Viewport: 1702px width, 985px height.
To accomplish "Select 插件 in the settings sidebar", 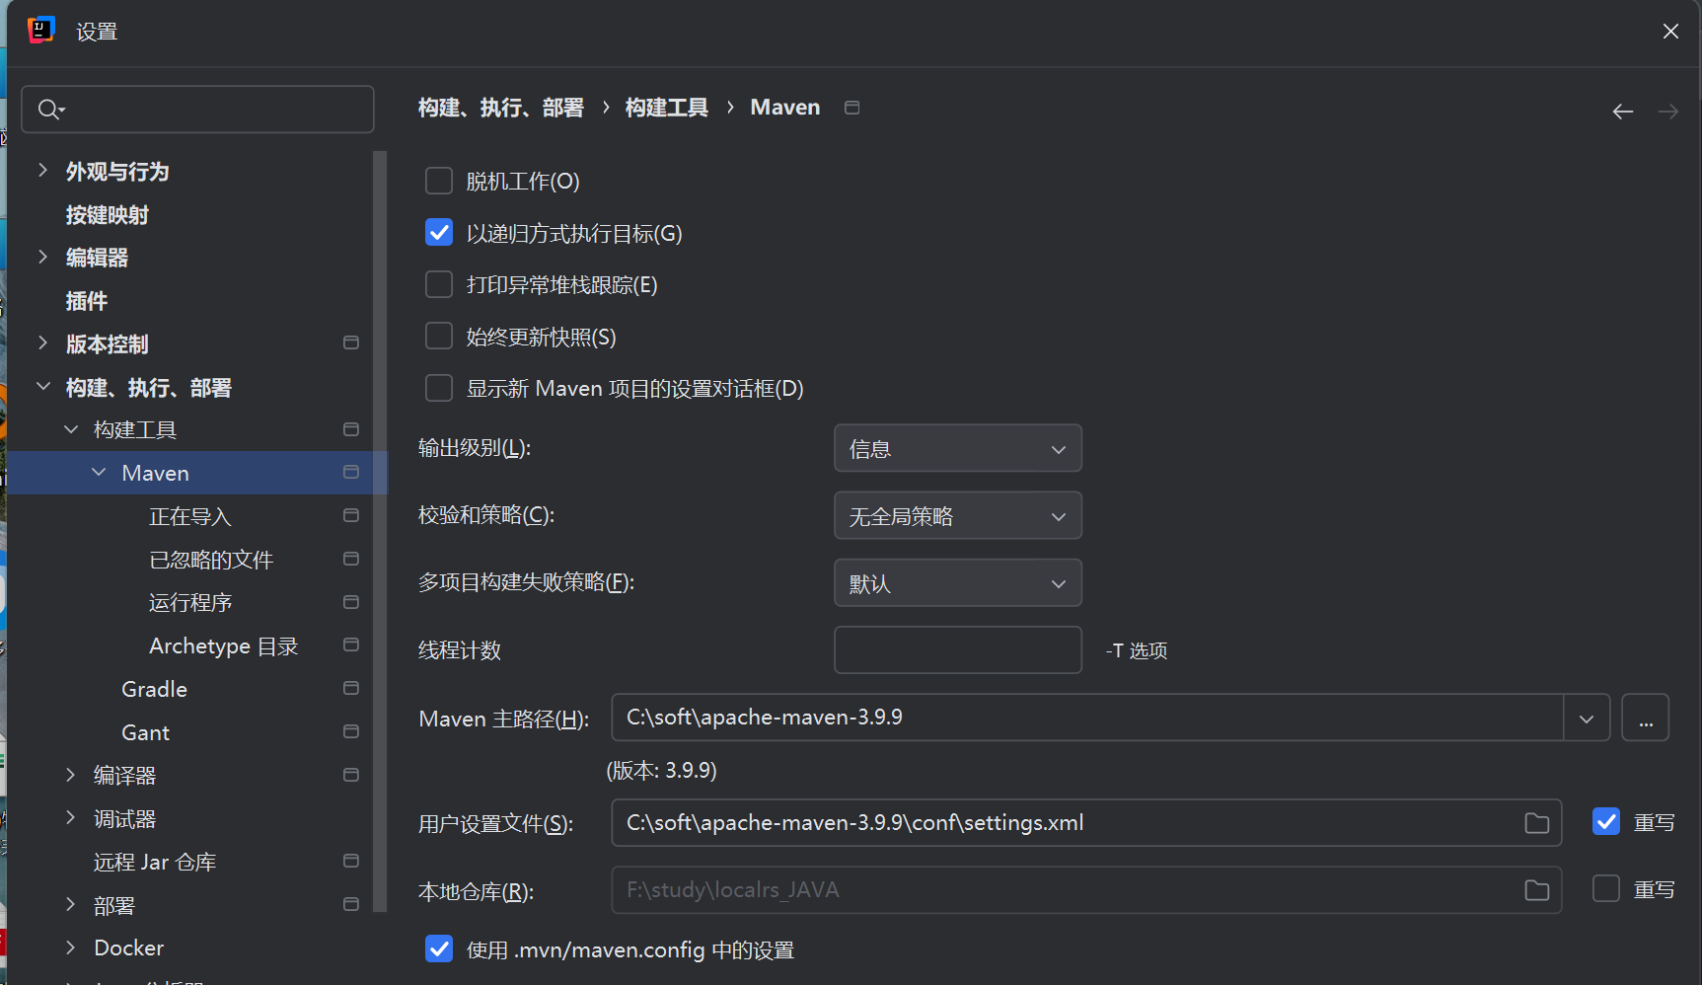I will click(87, 301).
